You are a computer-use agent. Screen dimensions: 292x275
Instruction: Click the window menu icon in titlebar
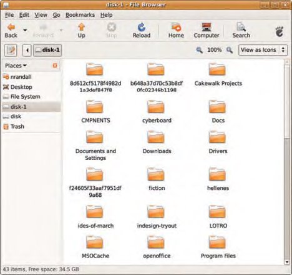point(6,5)
